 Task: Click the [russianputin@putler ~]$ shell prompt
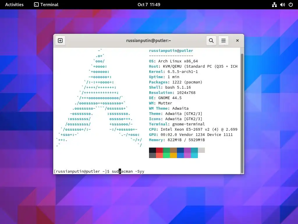pos(82,171)
